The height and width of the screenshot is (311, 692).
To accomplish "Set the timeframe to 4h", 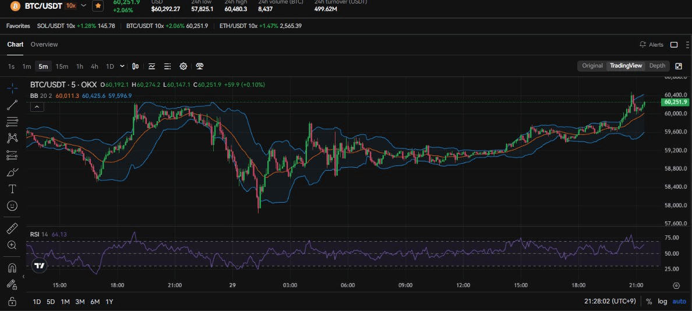I will tap(94, 66).
